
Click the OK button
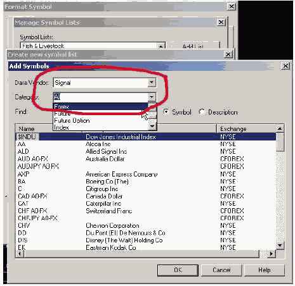coord(178,270)
